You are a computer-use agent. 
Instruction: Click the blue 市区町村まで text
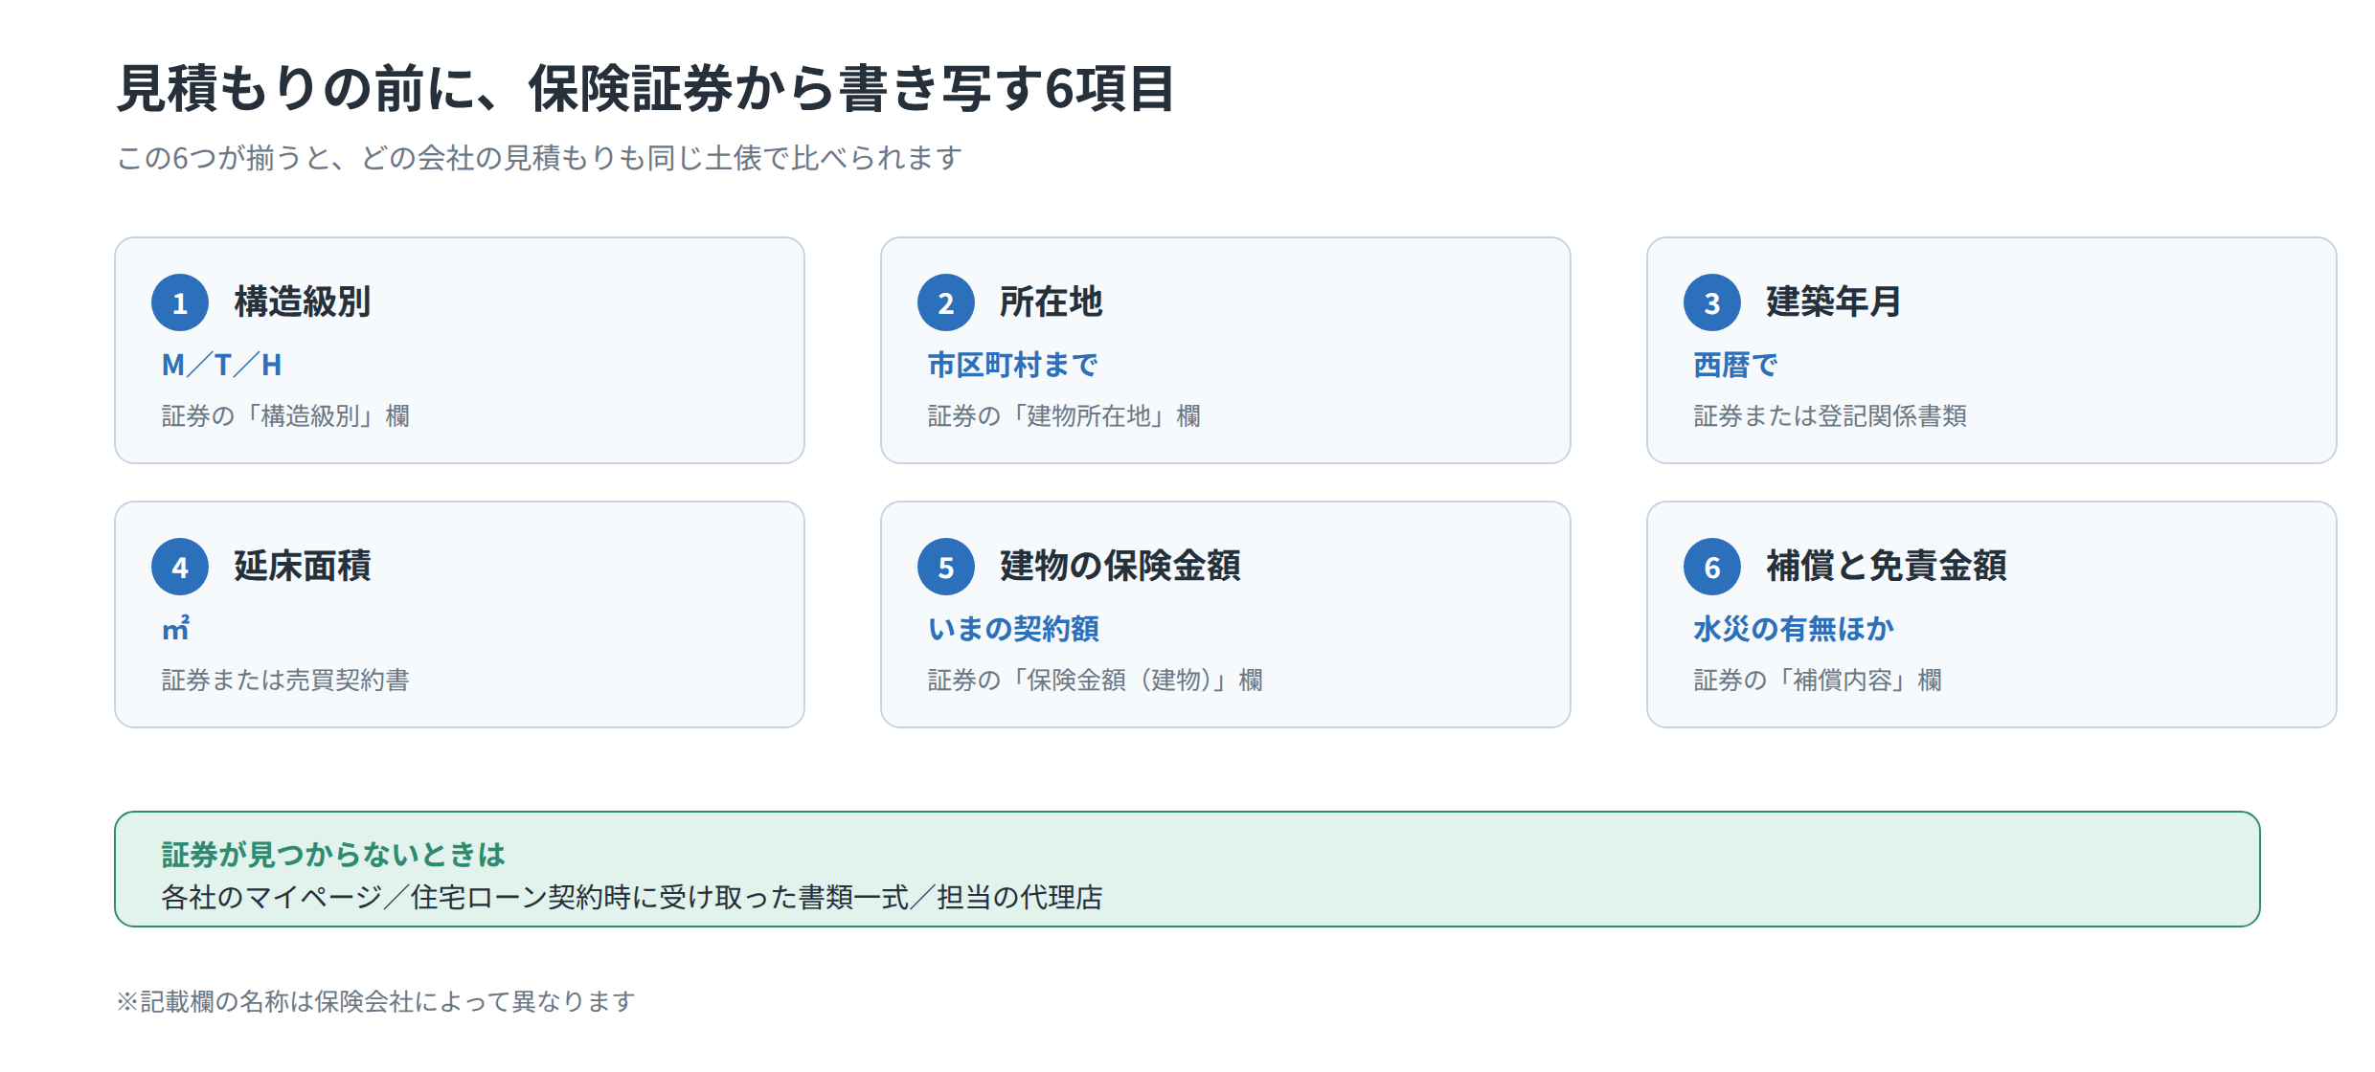click(x=1012, y=365)
